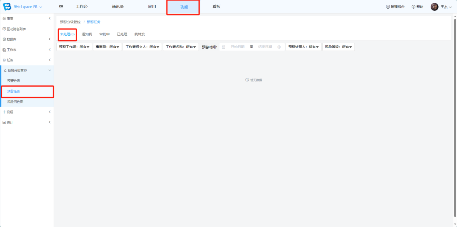The image size is (457, 227).
Task: Toggle the sidebar collapse hamburger icon
Action: pyautogui.click(x=61, y=7)
